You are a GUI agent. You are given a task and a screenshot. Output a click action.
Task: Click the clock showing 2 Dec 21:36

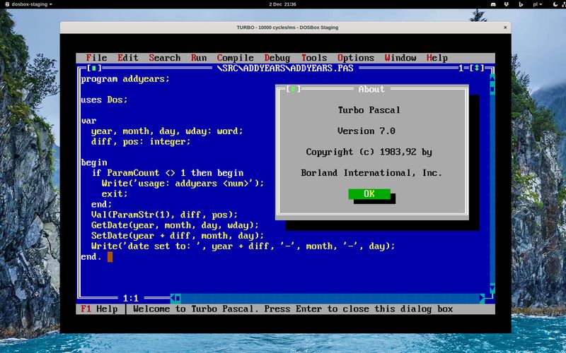point(282,4)
